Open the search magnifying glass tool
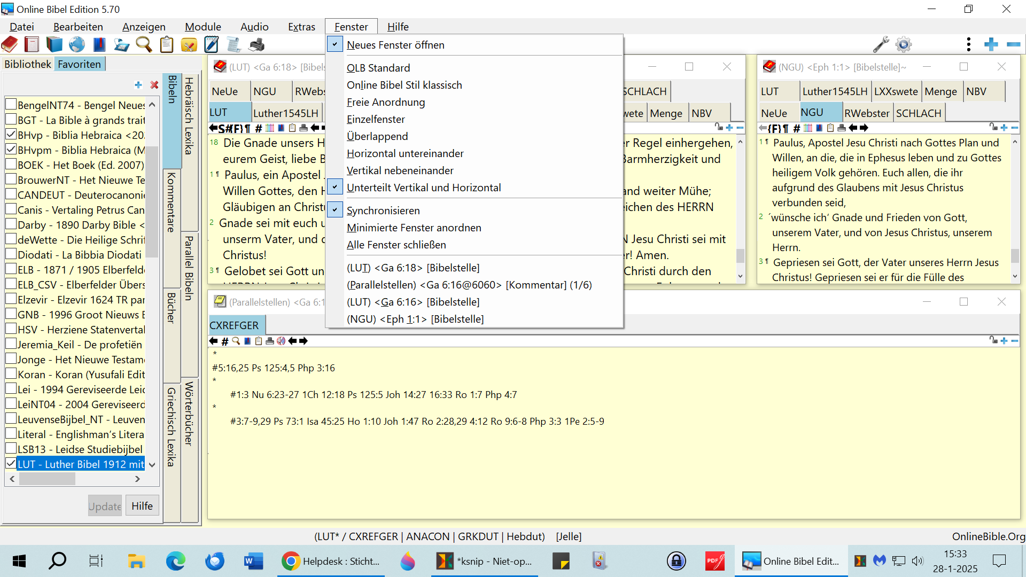The height and width of the screenshot is (577, 1026). (144, 45)
